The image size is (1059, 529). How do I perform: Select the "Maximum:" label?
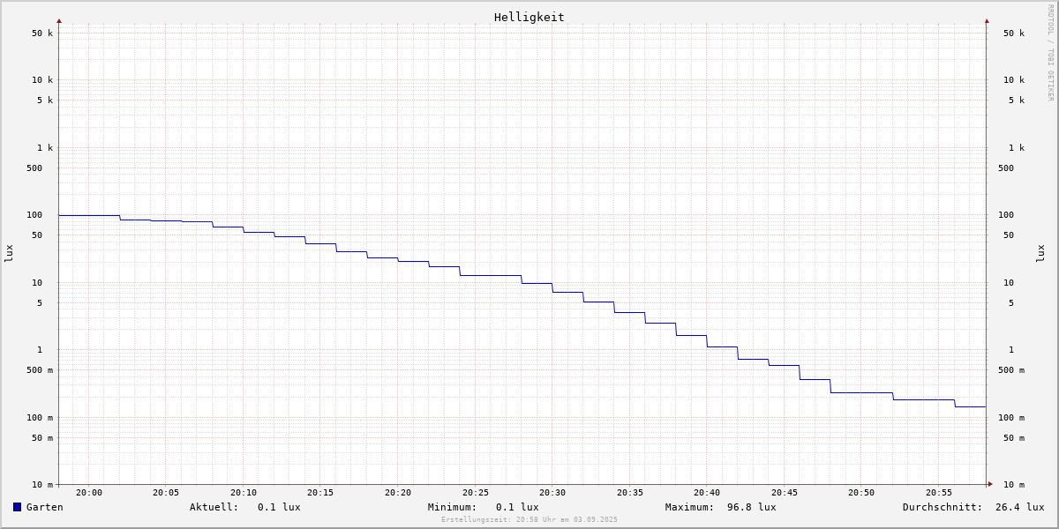tap(690, 507)
